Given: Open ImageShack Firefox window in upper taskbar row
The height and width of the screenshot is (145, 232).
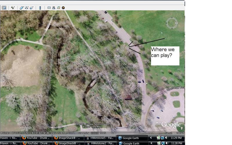Looking at the screenshot, I should pos(68,138).
